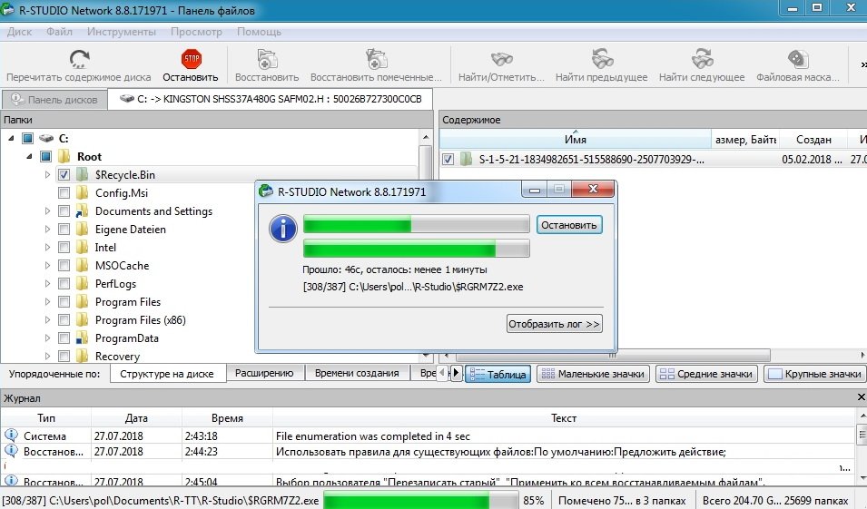The height and width of the screenshot is (509, 867).
Task: Switch to Панель дисков tab
Action: point(54,100)
